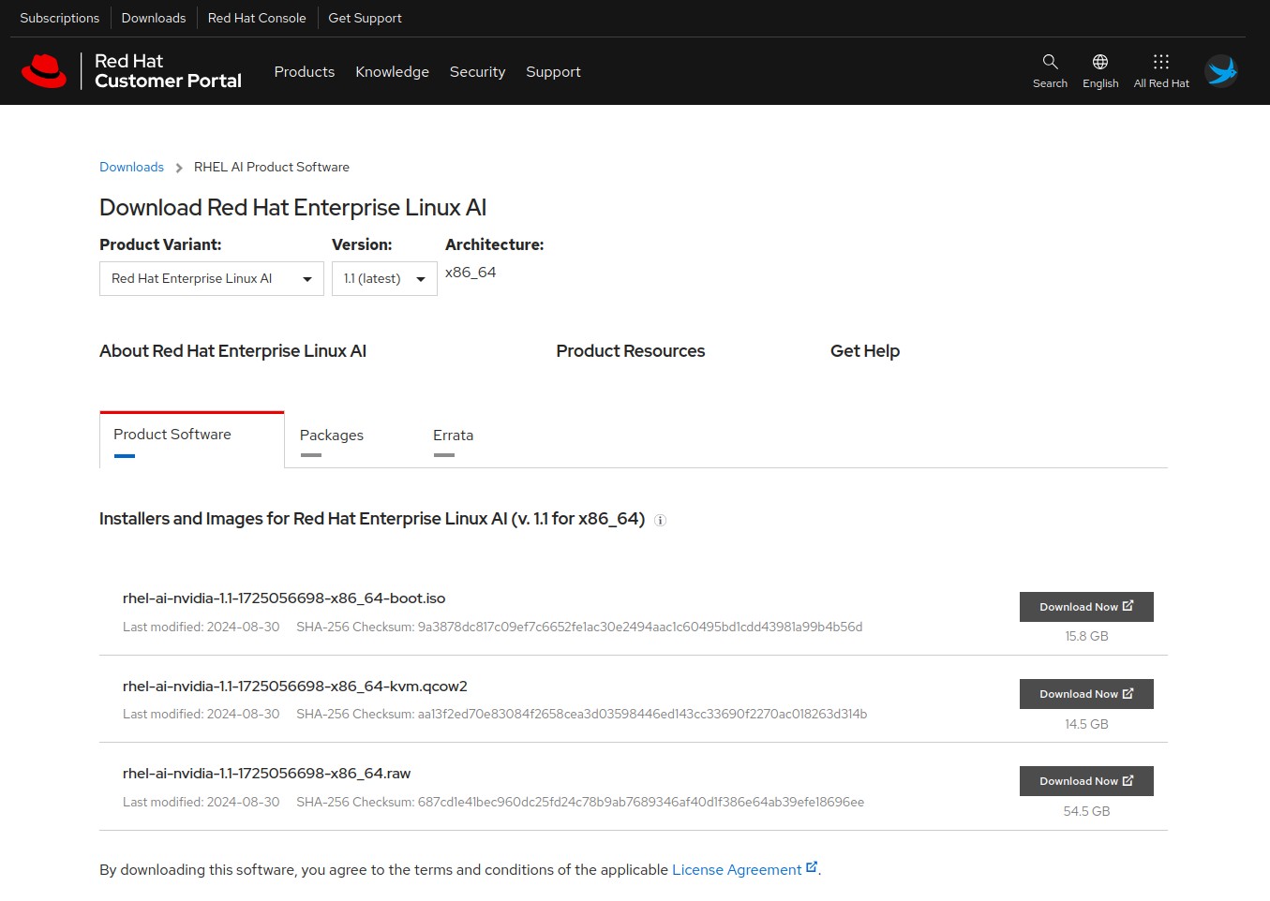The width and height of the screenshot is (1270, 901).
Task: Click the English language globe icon
Action: coord(1100,62)
